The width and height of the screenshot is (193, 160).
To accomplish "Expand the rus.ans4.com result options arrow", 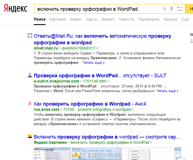I will [x=133, y=109].
